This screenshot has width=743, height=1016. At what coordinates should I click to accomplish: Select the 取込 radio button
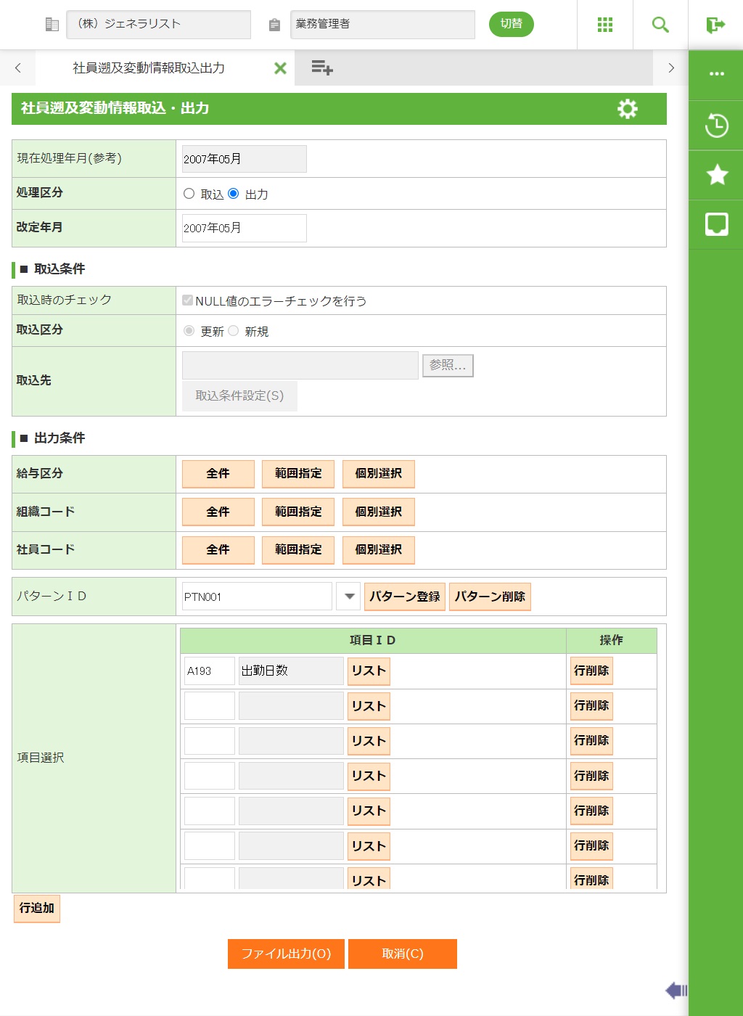tap(189, 194)
